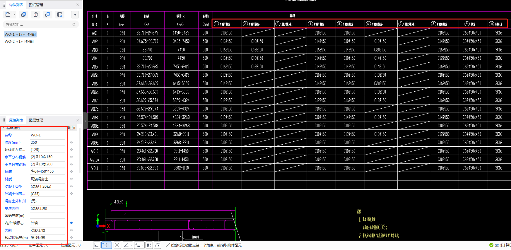The width and height of the screenshot is (511, 250).
Task: Click the 泵送类型 property label
Action: [x=12, y=208]
